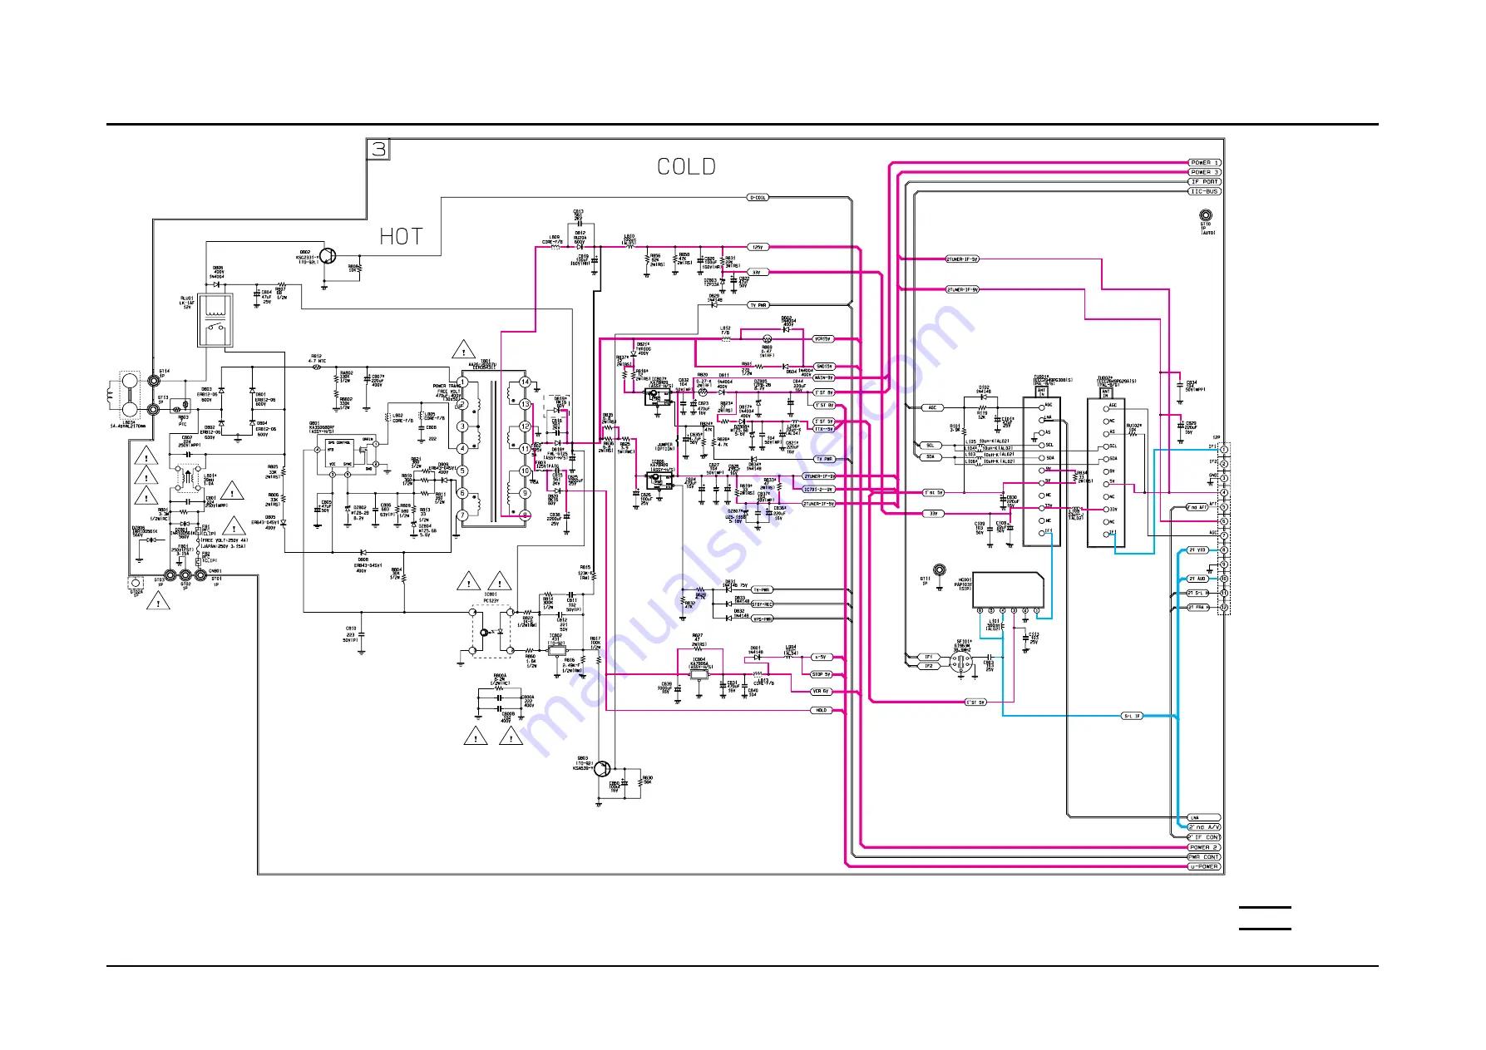The image size is (1486, 1050).
Task: Click the TTX--5V output label
Action: tap(823, 429)
